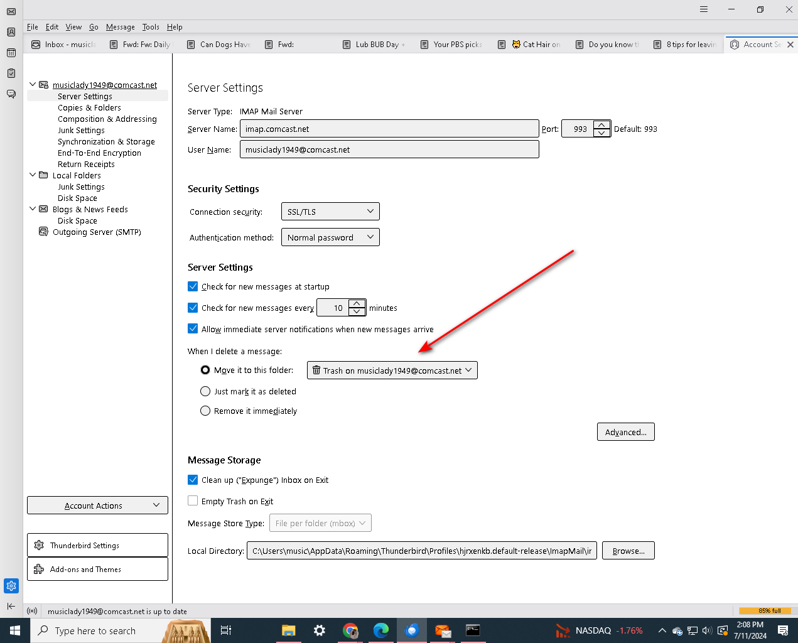Open the File menu

[x=33, y=27]
